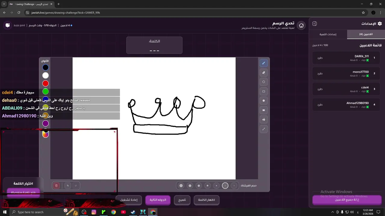This screenshot has height=216, width=385.
Task: Bookmark this page with the star
Action: point(363,13)
